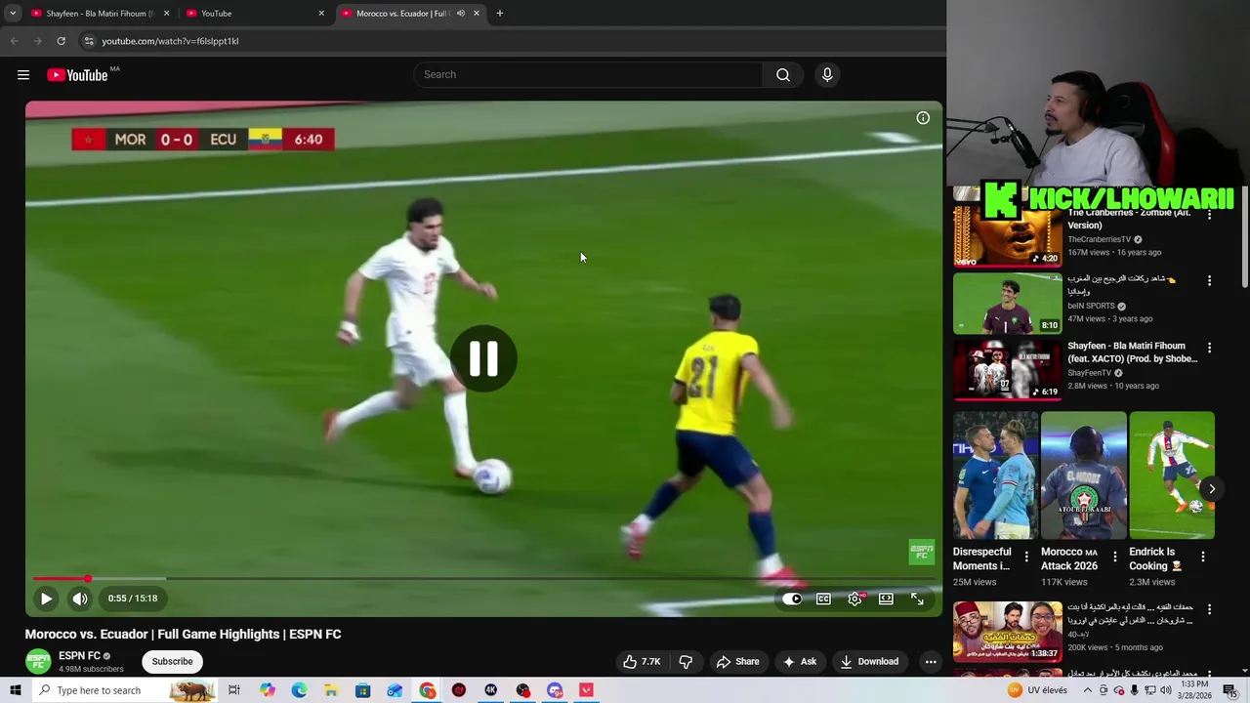Open the player settings gear
Image resolution: width=1250 pixels, height=703 pixels.
(x=855, y=599)
